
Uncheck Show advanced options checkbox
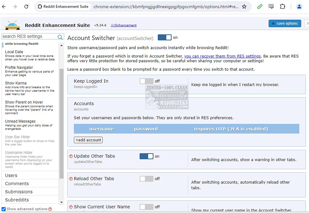click(4, 209)
